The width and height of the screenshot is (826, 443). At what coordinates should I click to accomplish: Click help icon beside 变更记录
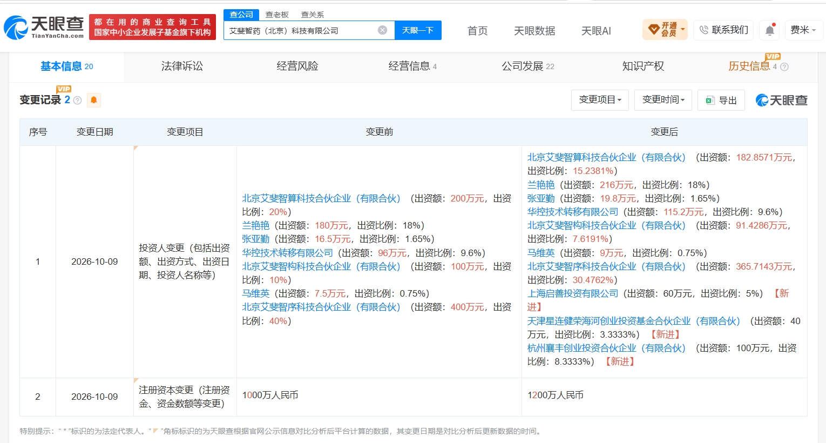coord(77,100)
